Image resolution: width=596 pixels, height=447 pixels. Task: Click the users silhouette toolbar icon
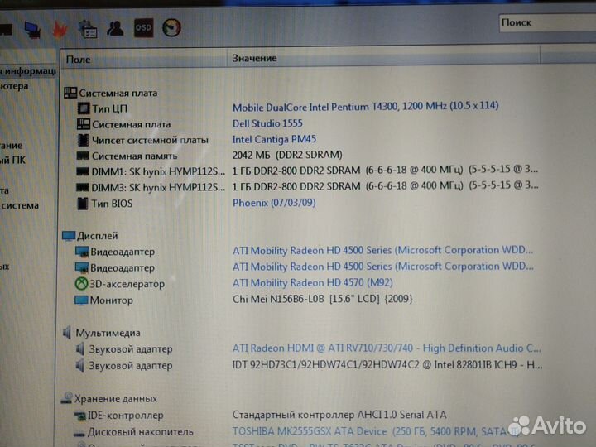click(x=115, y=28)
